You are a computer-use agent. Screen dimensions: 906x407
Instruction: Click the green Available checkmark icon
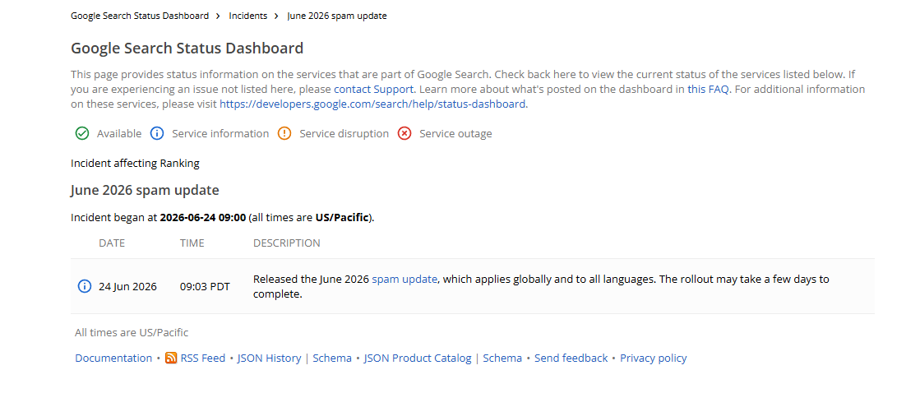(x=82, y=133)
